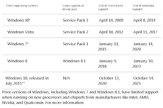Click the January 14, 2020 date
This screenshot has width=163, height=108.
point(143,46)
